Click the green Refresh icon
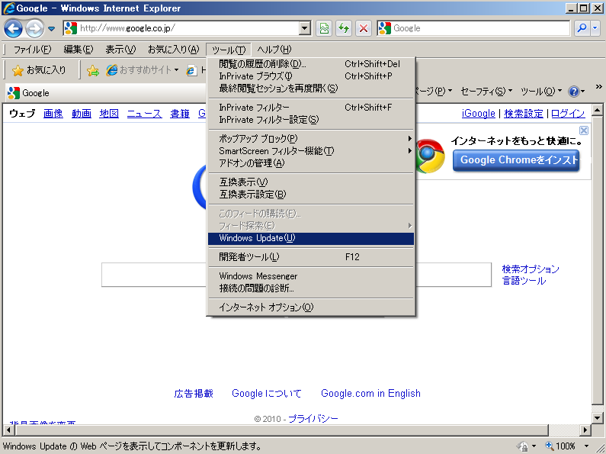This screenshot has height=454, width=606. pyautogui.click(x=344, y=28)
